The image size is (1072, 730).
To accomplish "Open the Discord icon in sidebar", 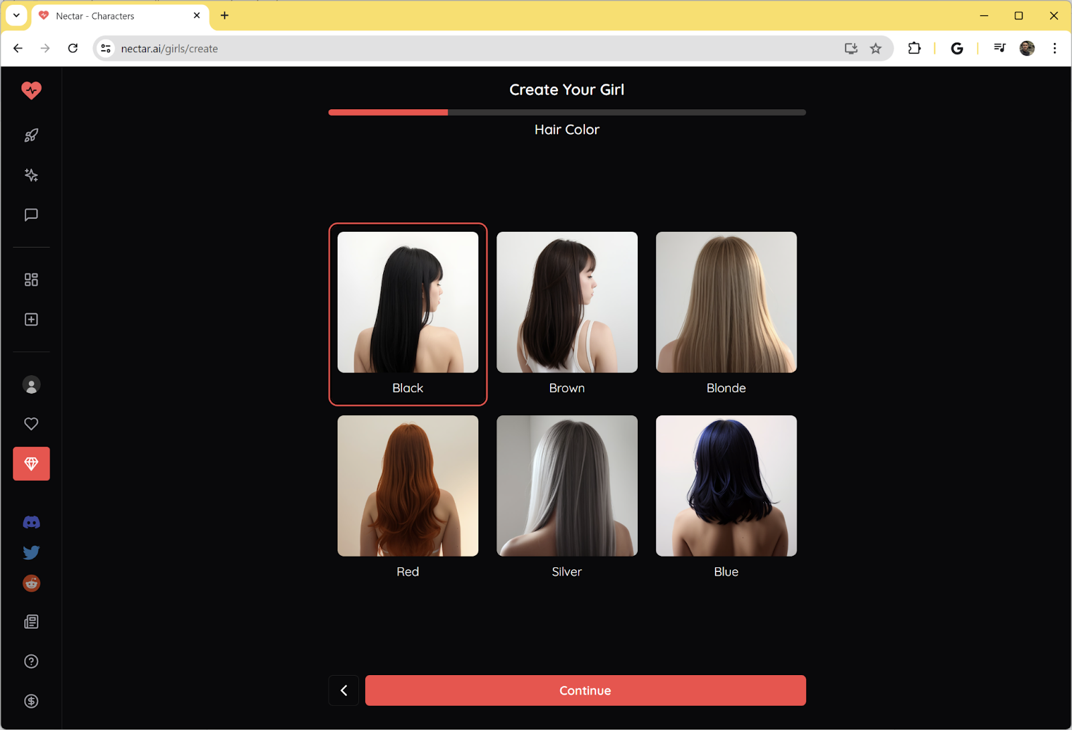I will click(x=31, y=522).
